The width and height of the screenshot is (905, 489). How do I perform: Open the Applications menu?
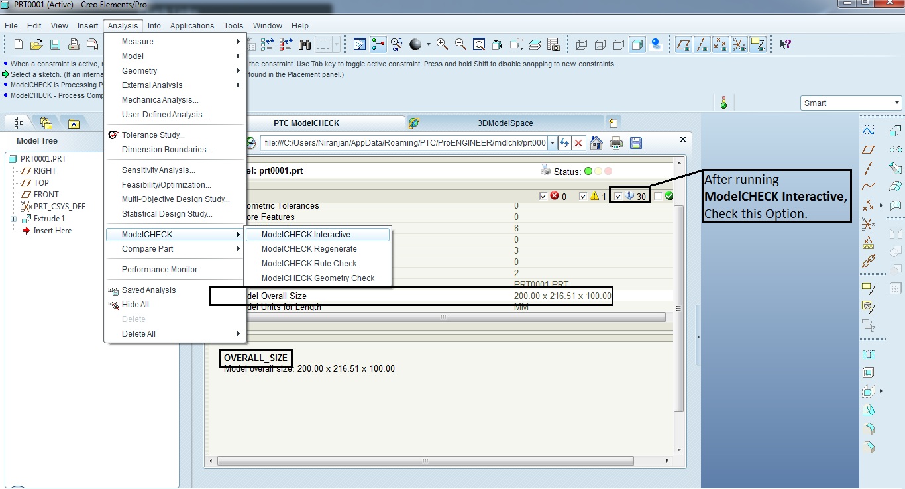point(192,26)
